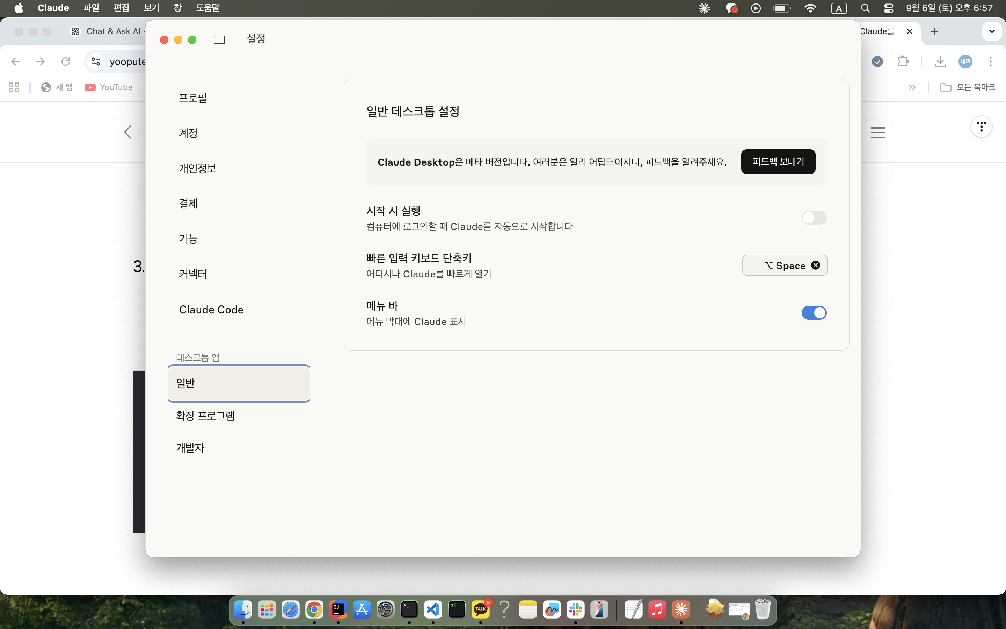Click Chrome's new tab plus button
This screenshot has width=1006, height=629.
935,31
